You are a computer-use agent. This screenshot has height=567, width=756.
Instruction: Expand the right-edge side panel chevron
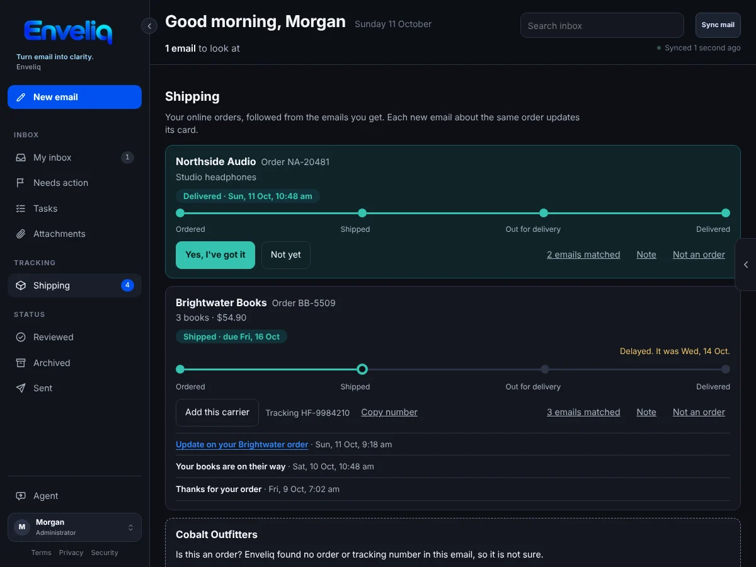point(746,265)
